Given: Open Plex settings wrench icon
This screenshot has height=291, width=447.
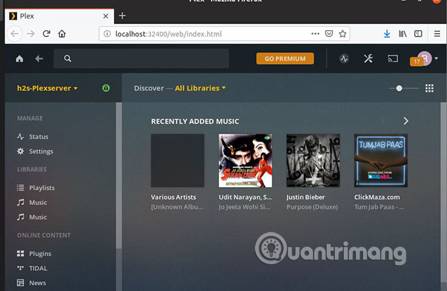Looking at the screenshot, I should point(368,58).
